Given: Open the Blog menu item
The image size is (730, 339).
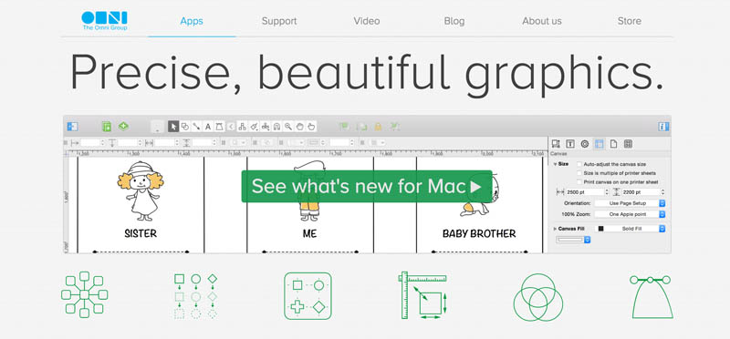Looking at the screenshot, I should (454, 21).
